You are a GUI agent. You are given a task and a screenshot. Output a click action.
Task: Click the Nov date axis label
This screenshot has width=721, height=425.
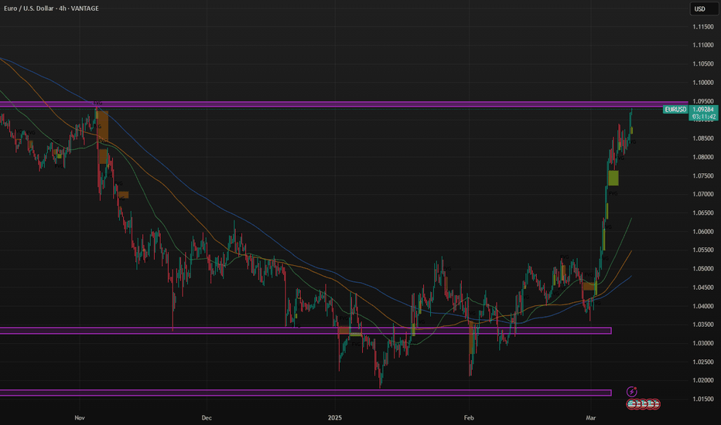(80, 417)
